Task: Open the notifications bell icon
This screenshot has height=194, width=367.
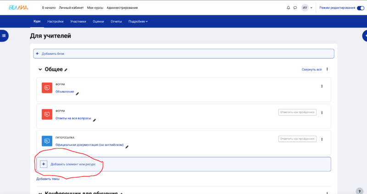Action: (288, 8)
